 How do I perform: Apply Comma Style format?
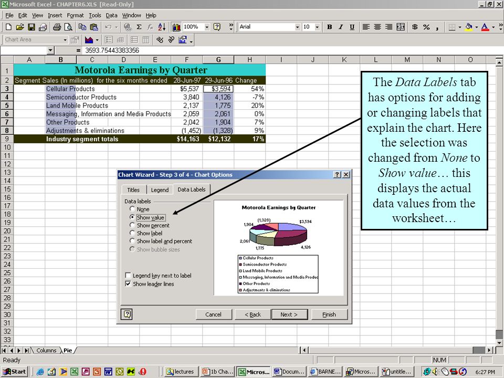(x=437, y=27)
